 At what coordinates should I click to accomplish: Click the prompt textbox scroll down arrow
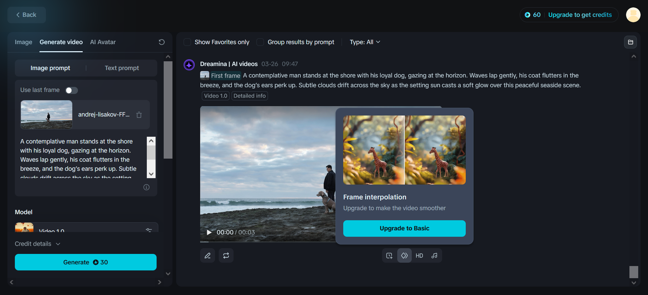click(151, 174)
